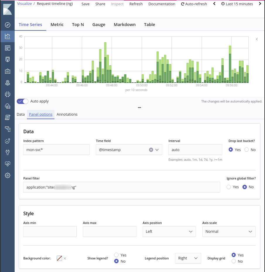265x272 pixels.
Task: Open Monitoring via the heartbeat icon
Action: pos(8,164)
